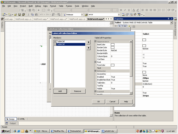The width and height of the screenshot is (178, 134).
Task: Switch to MedPlan Ma... taskbar window
Action: coord(58,131)
